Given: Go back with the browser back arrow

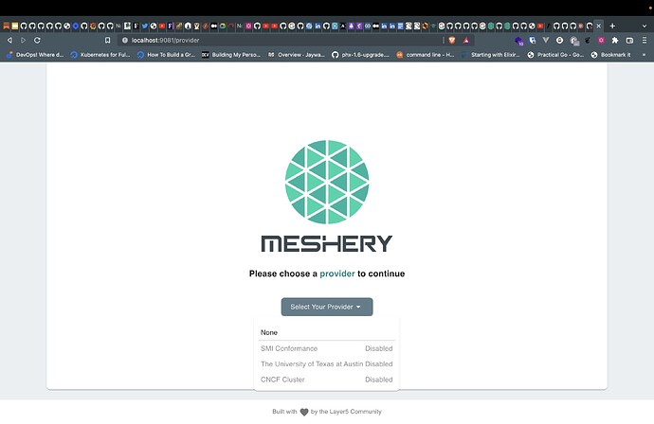Looking at the screenshot, I should 9,40.
